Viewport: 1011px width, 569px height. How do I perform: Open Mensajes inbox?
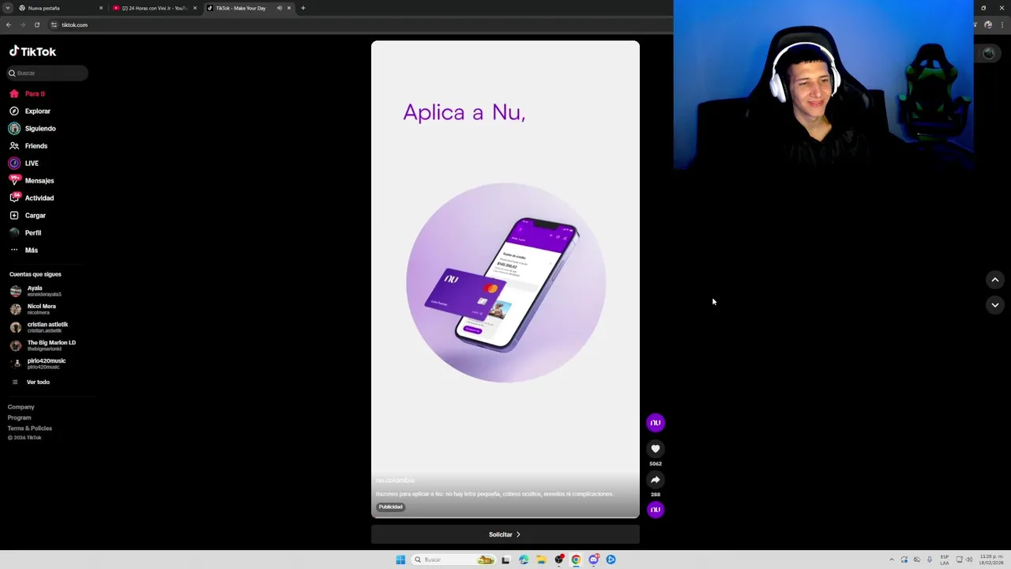point(32,180)
